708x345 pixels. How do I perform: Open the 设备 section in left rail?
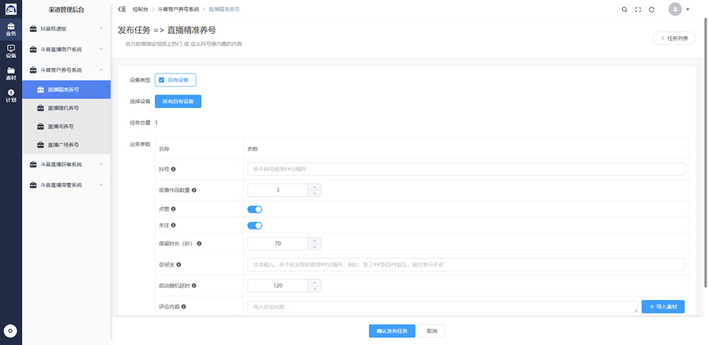11,51
